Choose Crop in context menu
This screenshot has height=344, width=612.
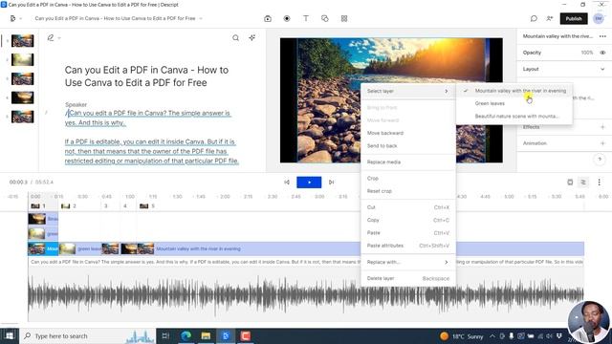pos(408,179)
